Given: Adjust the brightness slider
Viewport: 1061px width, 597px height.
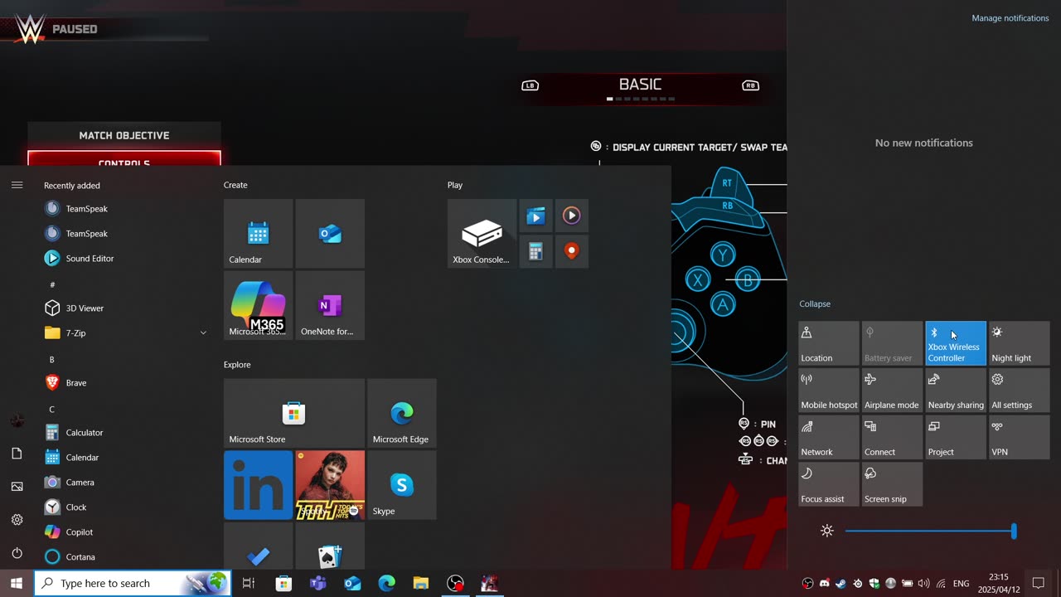Looking at the screenshot, I should click(x=930, y=531).
